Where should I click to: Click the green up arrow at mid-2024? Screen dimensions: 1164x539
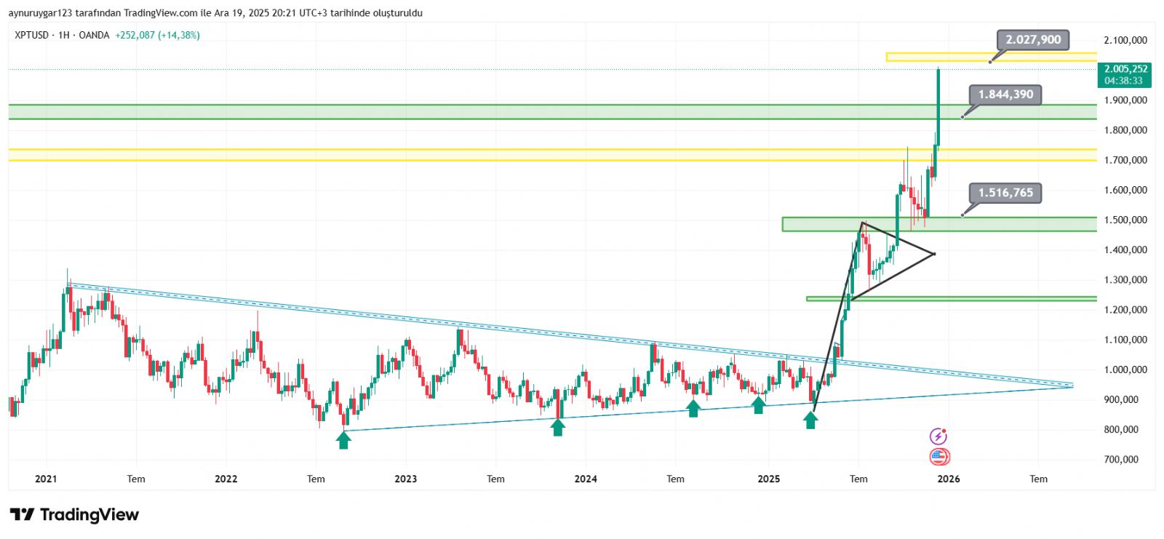point(693,408)
